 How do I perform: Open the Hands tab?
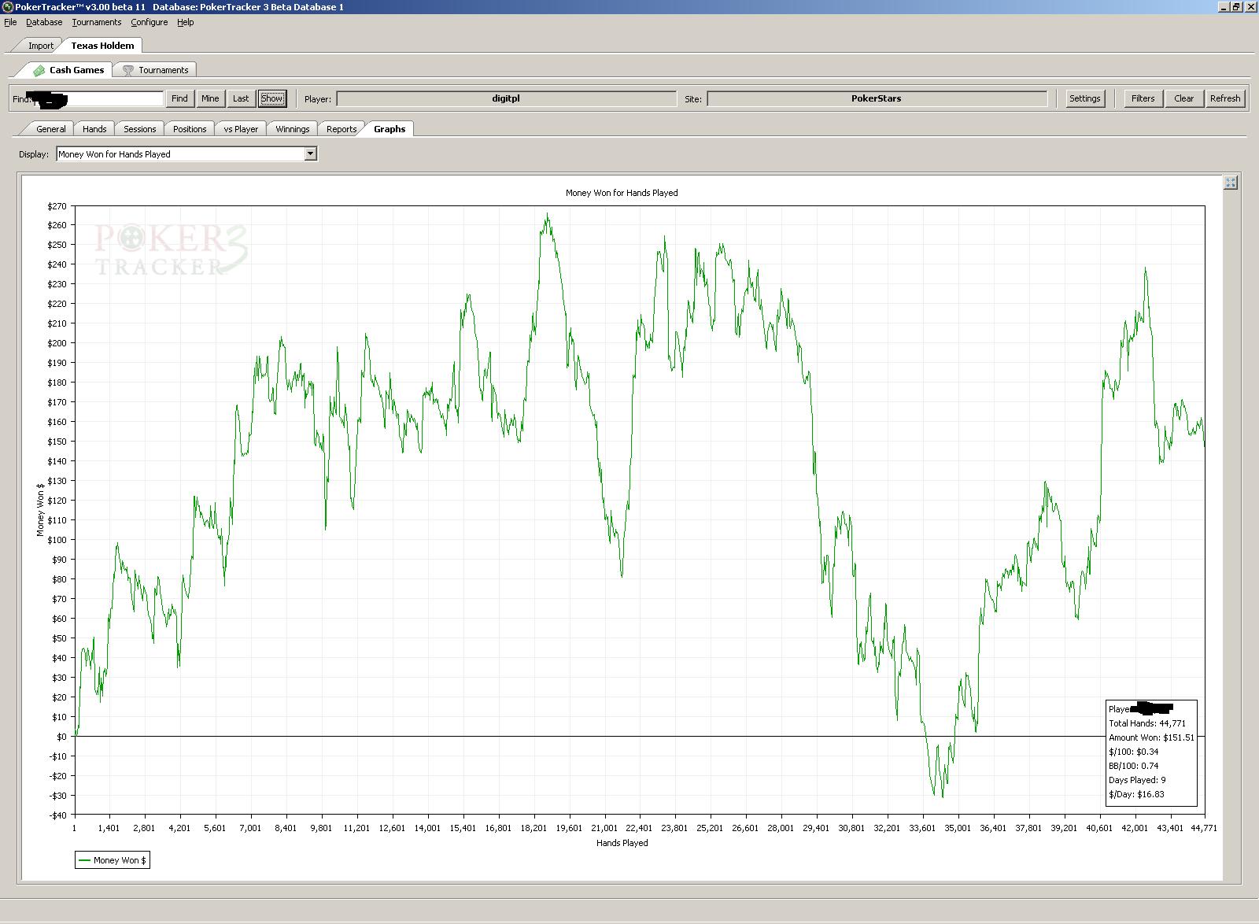(94, 129)
